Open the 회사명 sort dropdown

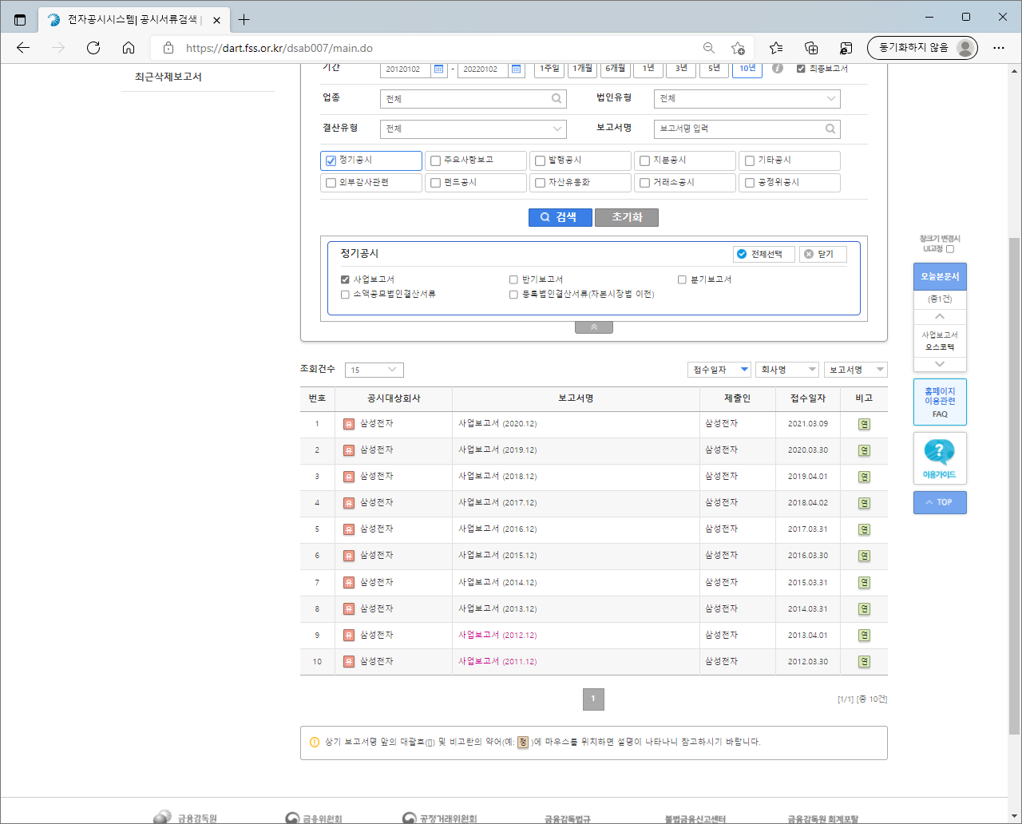(787, 370)
